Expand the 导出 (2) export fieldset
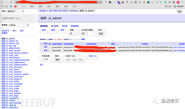 click(x=93, y=56)
